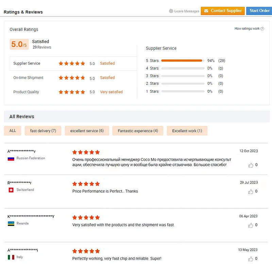This screenshot has width=272, height=272.
Task: Click the Contact Supplier button
Action: (223, 11)
